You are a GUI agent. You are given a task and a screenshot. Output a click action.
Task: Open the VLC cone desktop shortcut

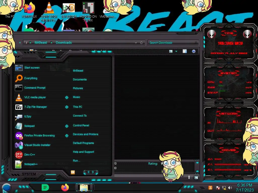pyautogui.click(x=49, y=12)
